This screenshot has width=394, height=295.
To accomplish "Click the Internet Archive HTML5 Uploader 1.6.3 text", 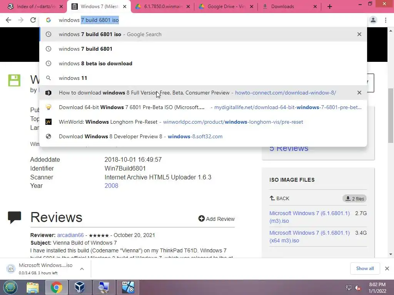I will pyautogui.click(x=158, y=177).
